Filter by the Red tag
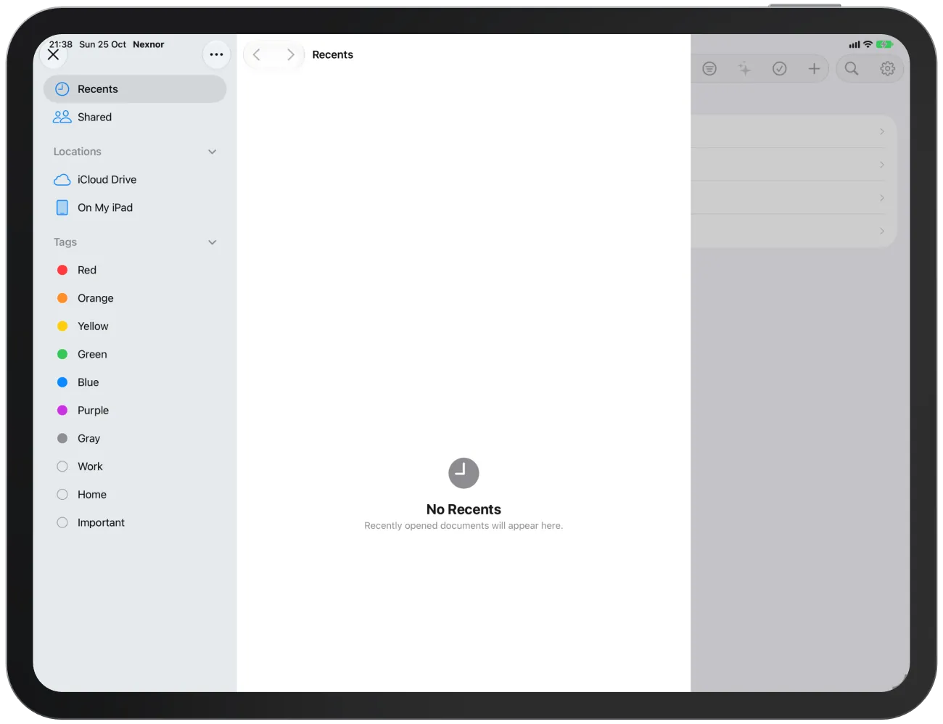This screenshot has height=724, width=943. coord(135,270)
